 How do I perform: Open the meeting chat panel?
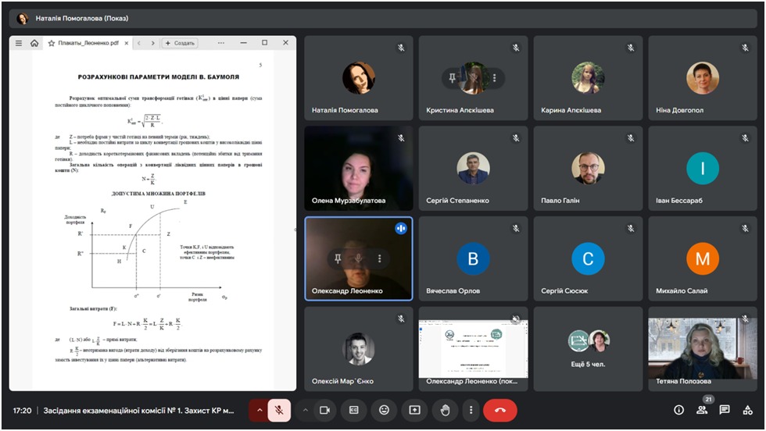725,410
